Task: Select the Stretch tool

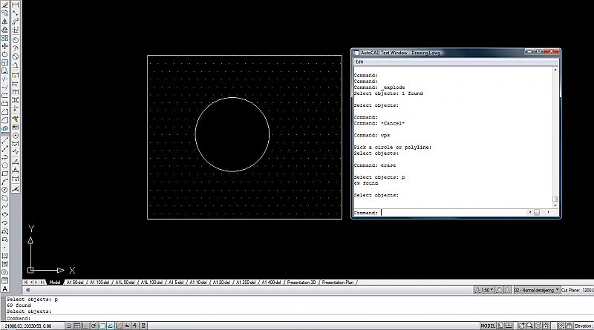Action: [x=5, y=70]
